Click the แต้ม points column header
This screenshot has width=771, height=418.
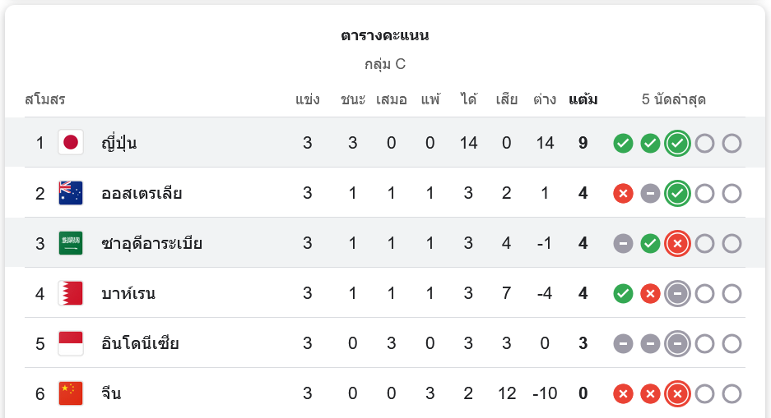pyautogui.click(x=583, y=100)
